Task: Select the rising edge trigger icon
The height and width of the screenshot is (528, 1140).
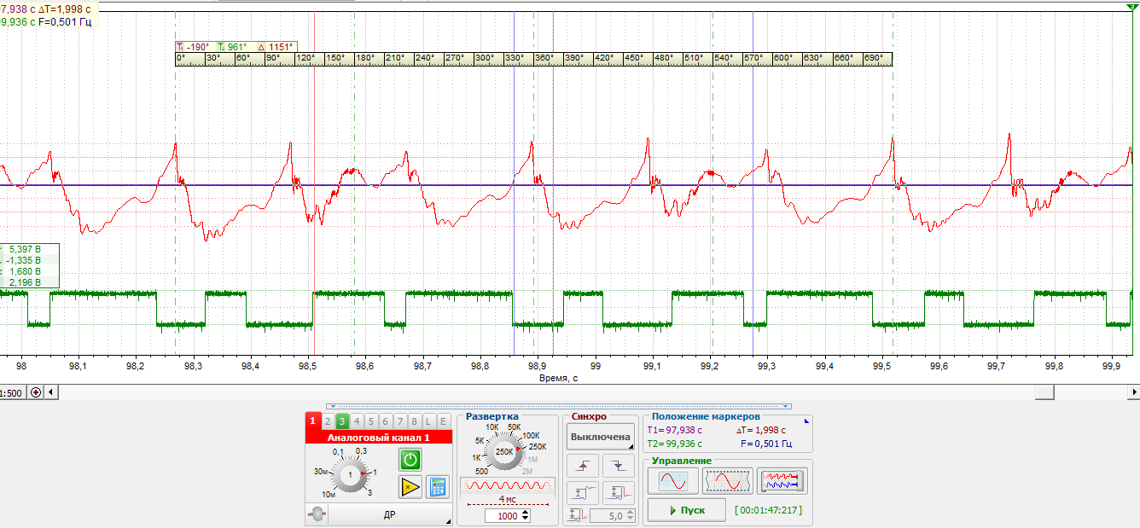Action: (x=584, y=466)
